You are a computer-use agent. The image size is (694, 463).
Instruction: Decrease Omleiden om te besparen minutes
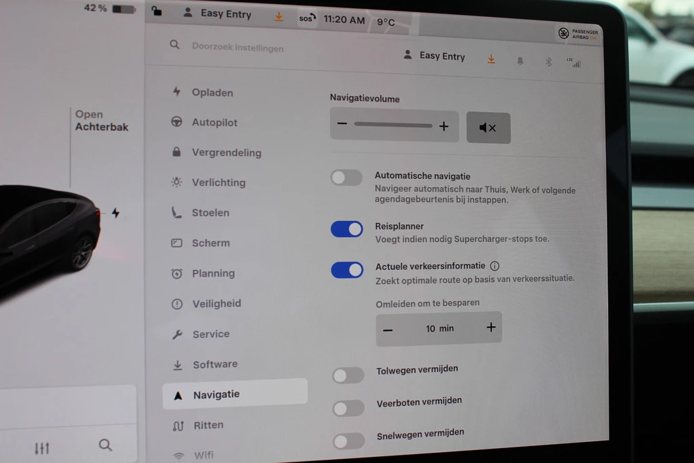coord(388,330)
